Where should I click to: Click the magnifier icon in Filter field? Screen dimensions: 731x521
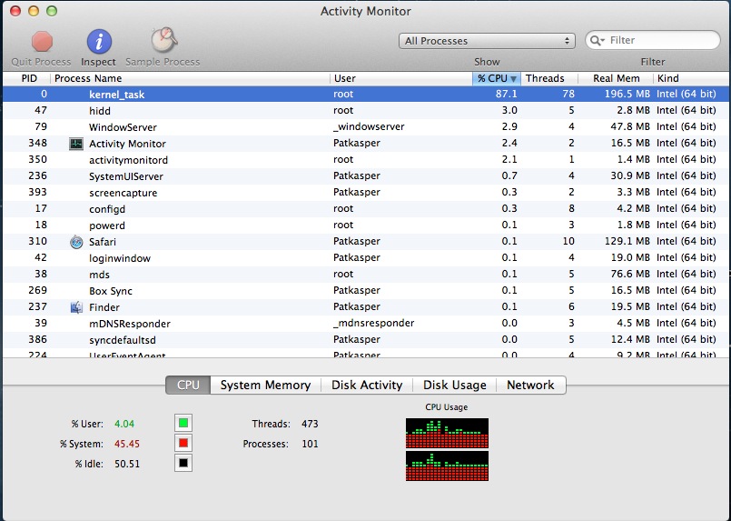tap(597, 41)
